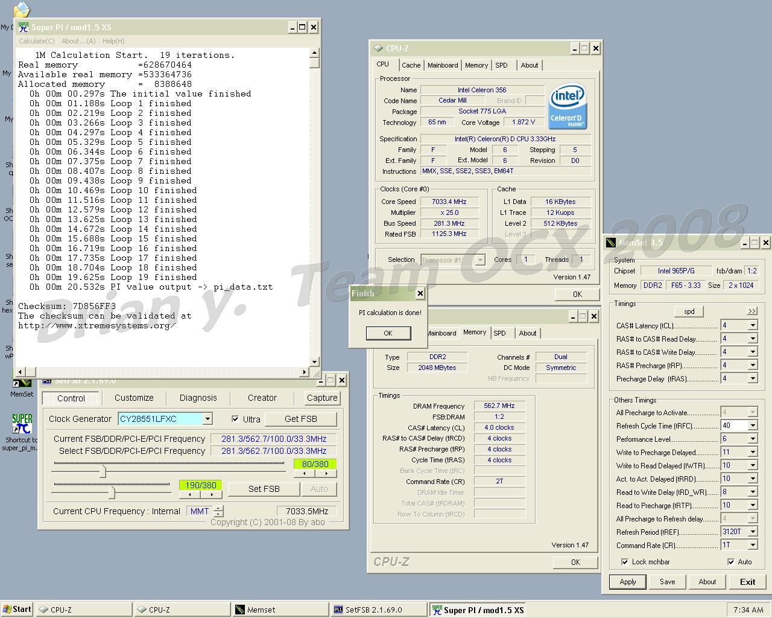Click the MemSet 3.5 title bar icon
This screenshot has height=618, width=772.
tap(611, 243)
